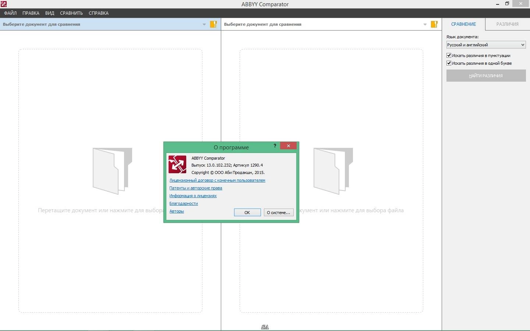Close the О программе dialog
This screenshot has height=331, width=530.
pos(289,146)
